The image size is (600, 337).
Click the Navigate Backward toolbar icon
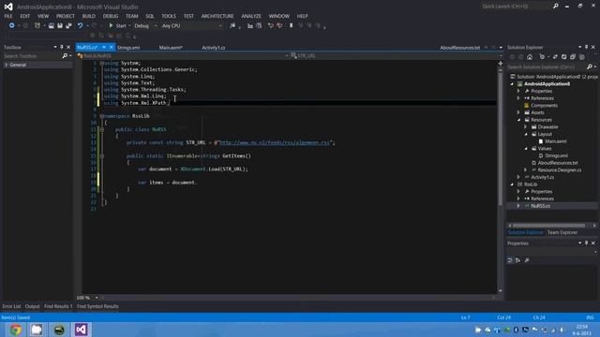[x=12, y=25]
